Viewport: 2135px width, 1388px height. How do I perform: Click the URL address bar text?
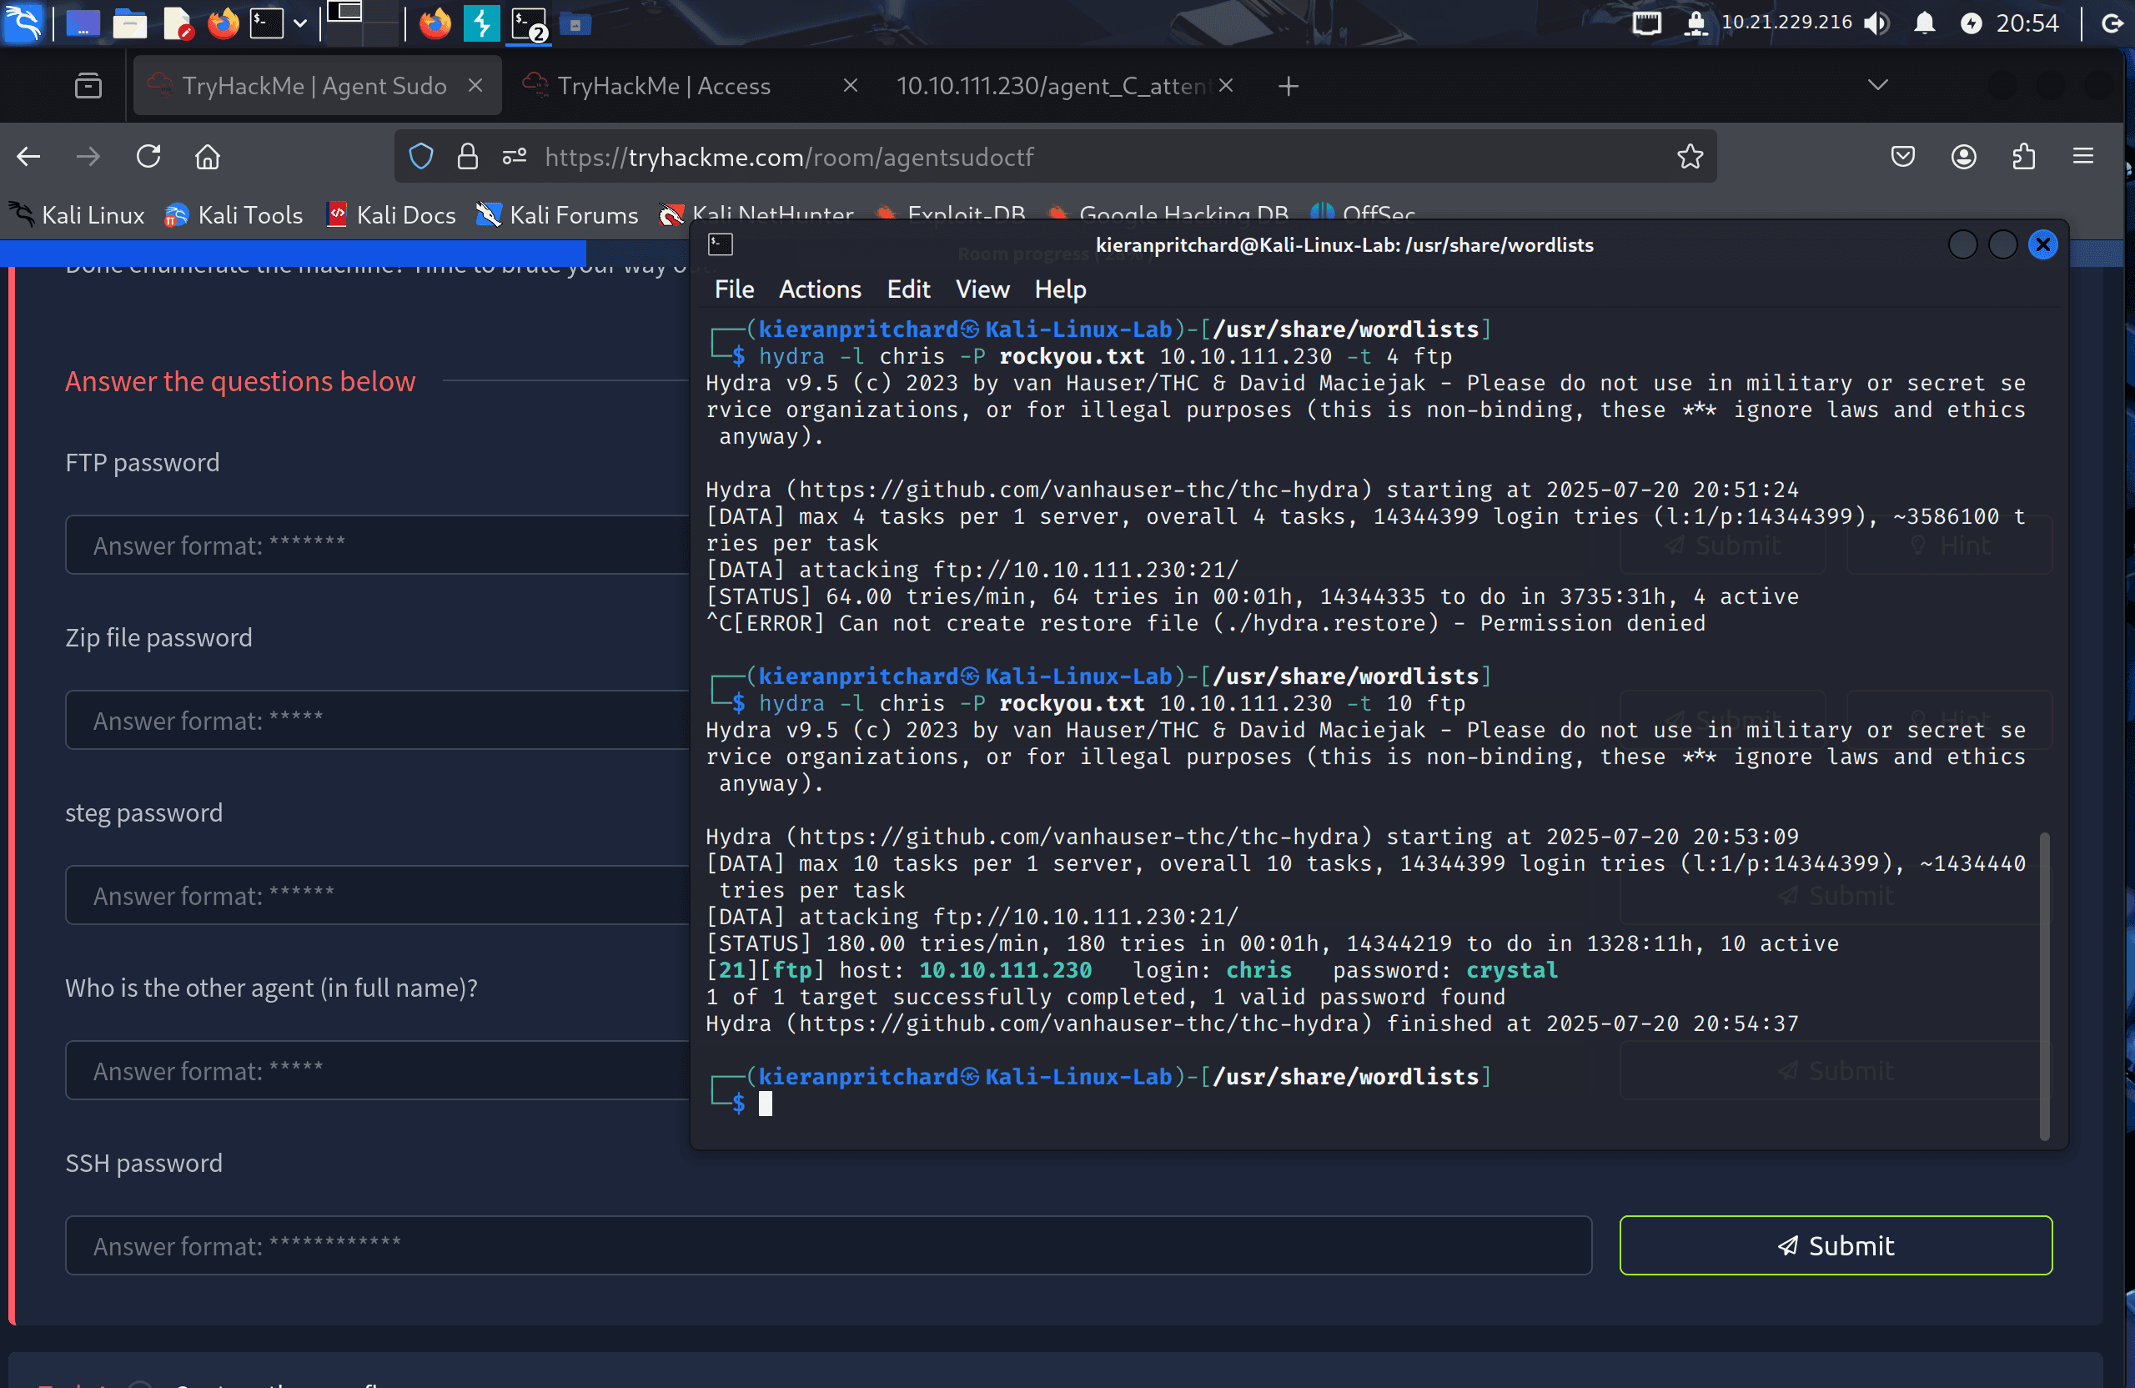coord(790,157)
